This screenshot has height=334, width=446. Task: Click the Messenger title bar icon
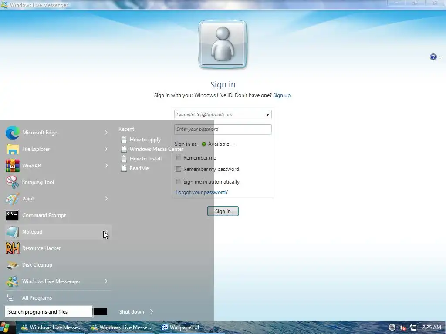point(4,5)
